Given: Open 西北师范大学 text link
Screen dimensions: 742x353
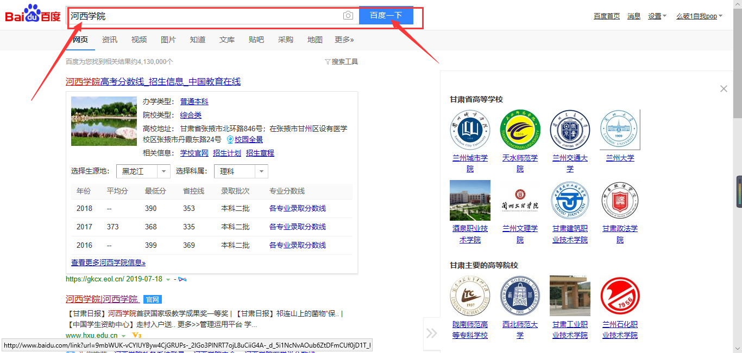Looking at the screenshot, I should [520, 330].
